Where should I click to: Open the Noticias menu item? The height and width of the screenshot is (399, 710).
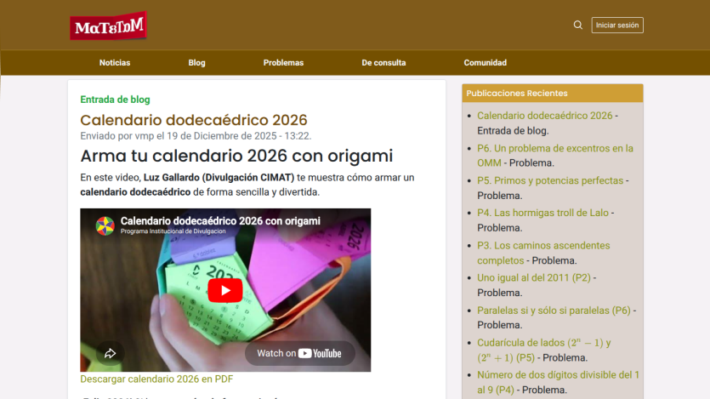point(115,62)
